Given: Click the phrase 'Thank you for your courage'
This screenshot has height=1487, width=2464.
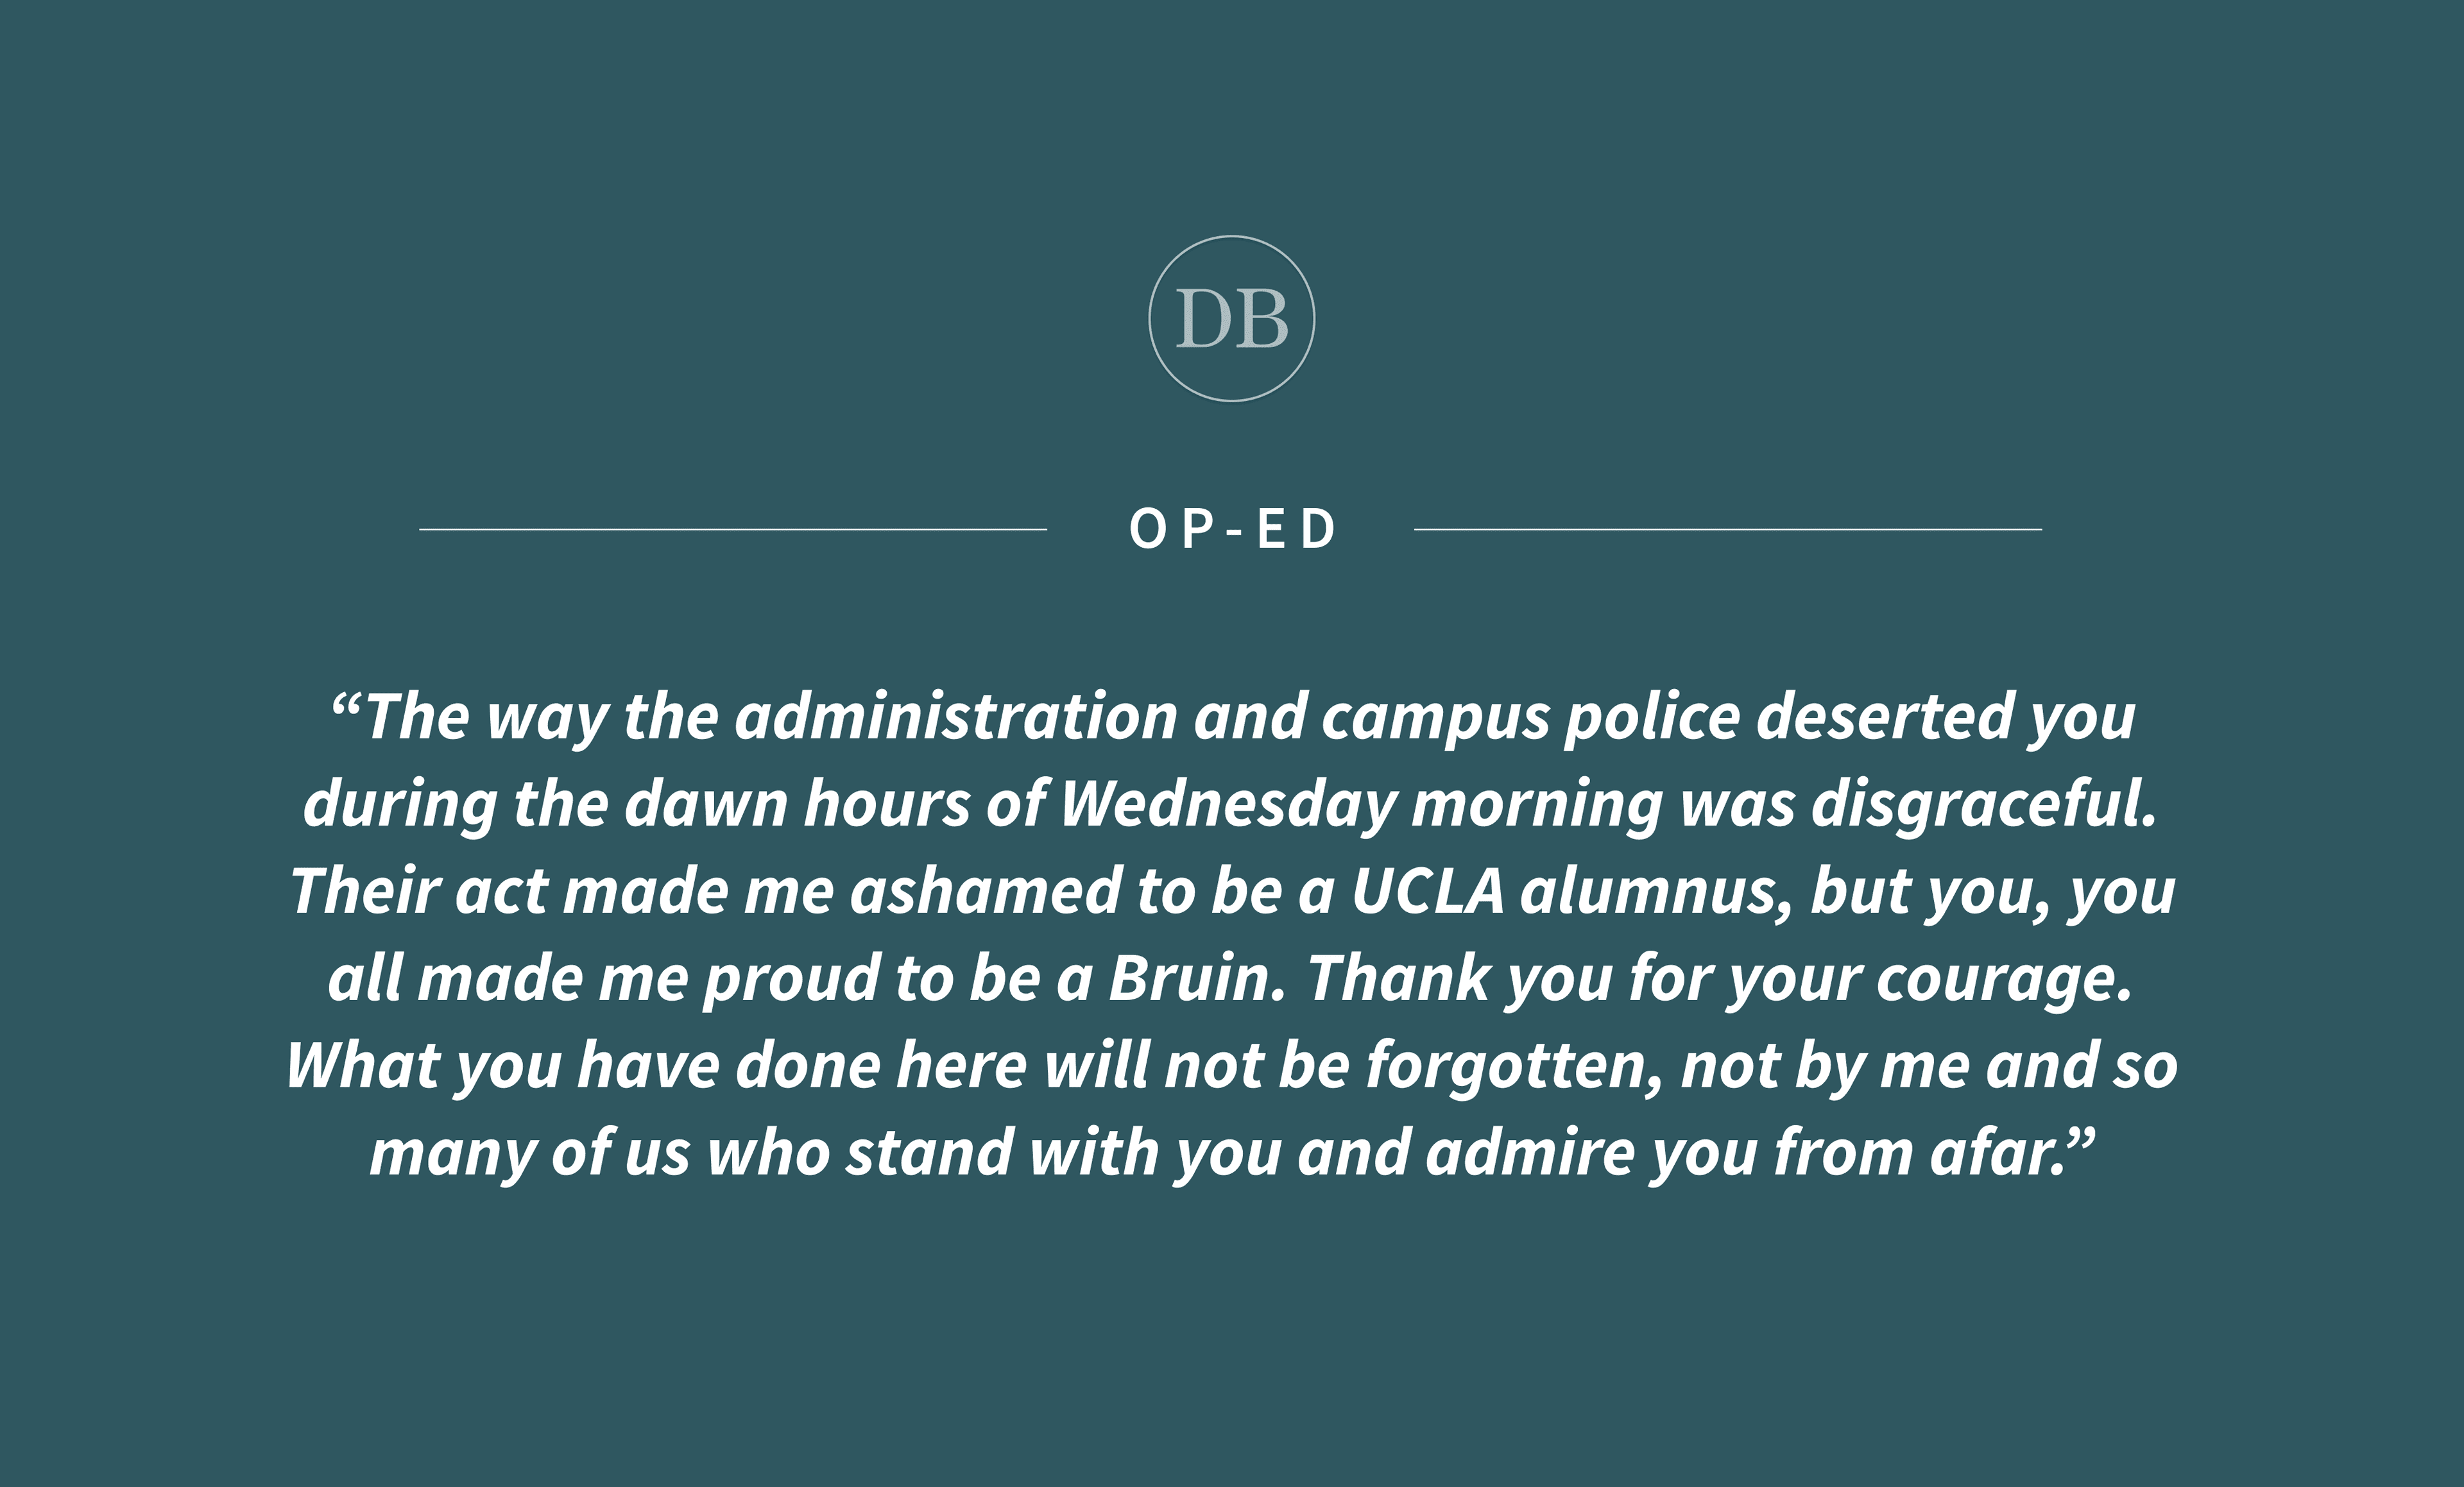Looking at the screenshot, I should (1720, 979).
